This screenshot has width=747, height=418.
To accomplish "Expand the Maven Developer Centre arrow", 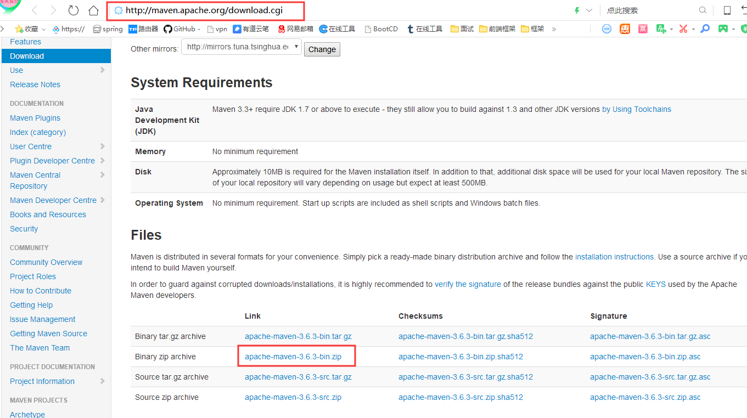I will pyautogui.click(x=102, y=200).
